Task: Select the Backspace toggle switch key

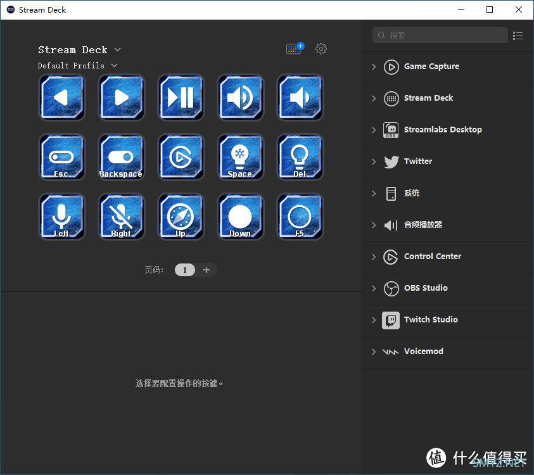Action: 121,156
